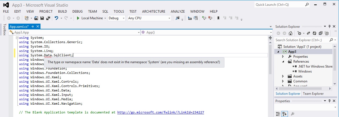Open the App3.App class dropdown

point(139,32)
